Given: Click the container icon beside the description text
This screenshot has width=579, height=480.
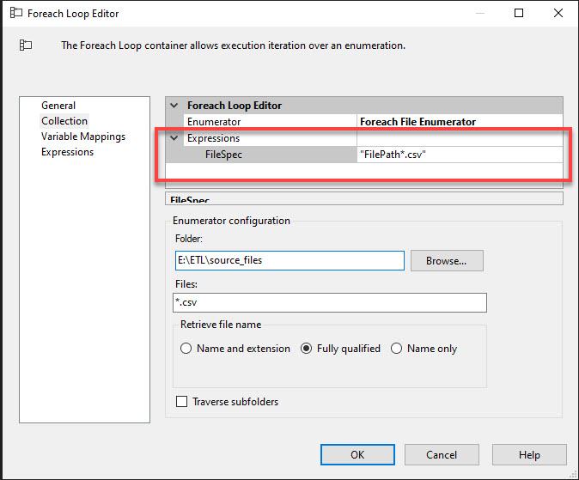Looking at the screenshot, I should click(26, 46).
